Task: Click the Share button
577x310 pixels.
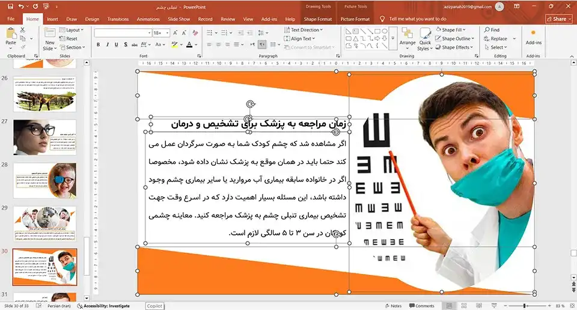Action: (x=559, y=19)
